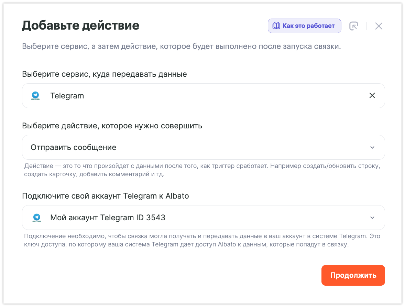Click Telegram logo in the service field
The width and height of the screenshot is (405, 307).
point(35,96)
